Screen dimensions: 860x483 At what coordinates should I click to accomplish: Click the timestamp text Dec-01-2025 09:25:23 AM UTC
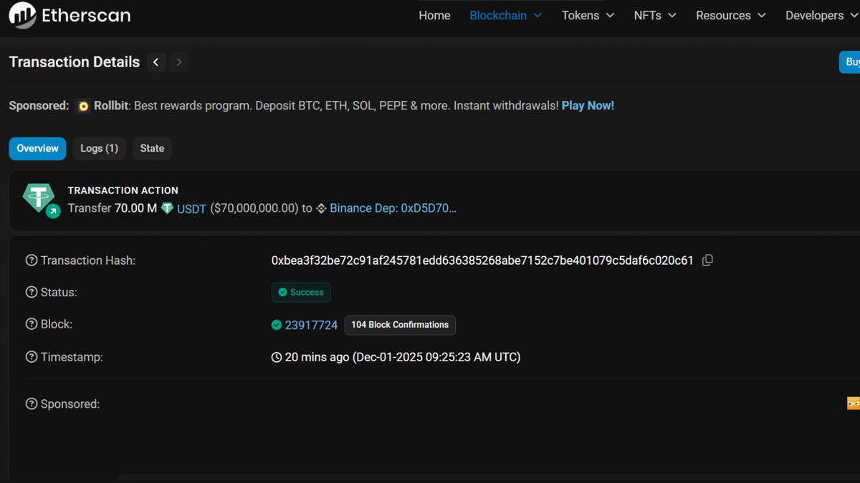[436, 357]
